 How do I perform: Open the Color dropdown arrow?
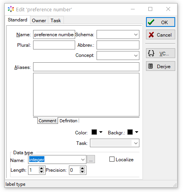point(101,132)
